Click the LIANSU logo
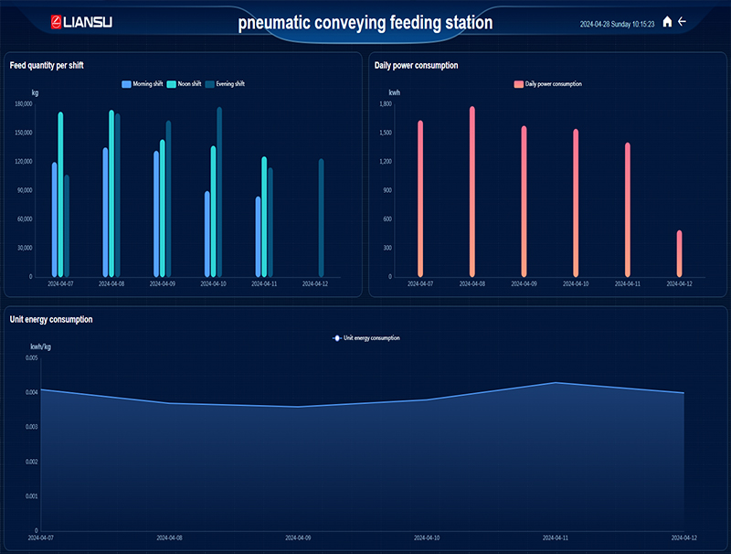 coord(82,22)
